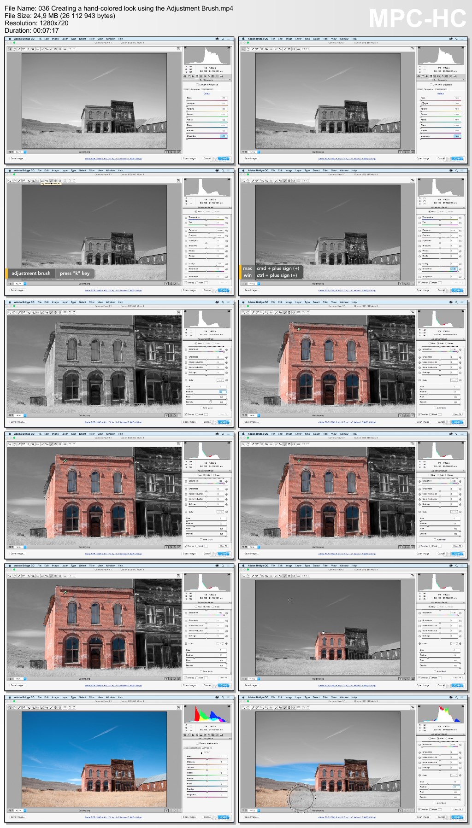
Task: Open Filter menu in 'adjustment brush' captioned frame
Action: [92, 170]
